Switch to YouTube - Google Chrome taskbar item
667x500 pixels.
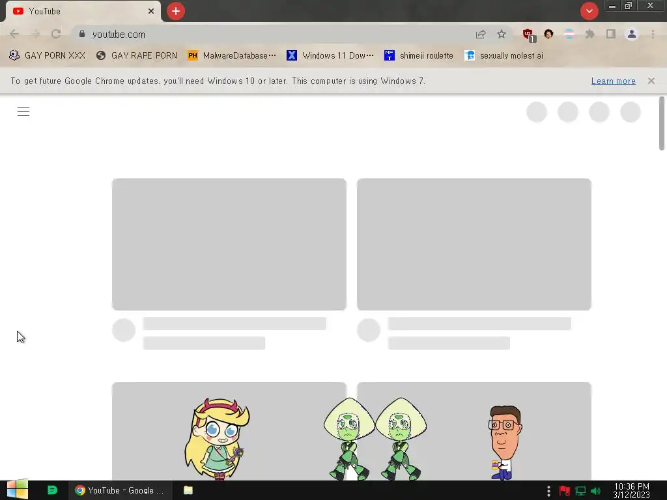121,490
